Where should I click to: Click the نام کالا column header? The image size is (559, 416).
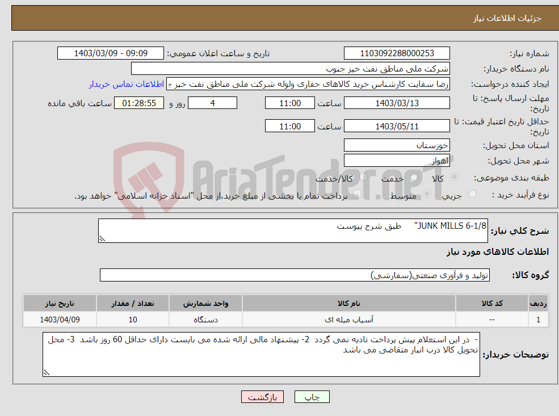349,304
